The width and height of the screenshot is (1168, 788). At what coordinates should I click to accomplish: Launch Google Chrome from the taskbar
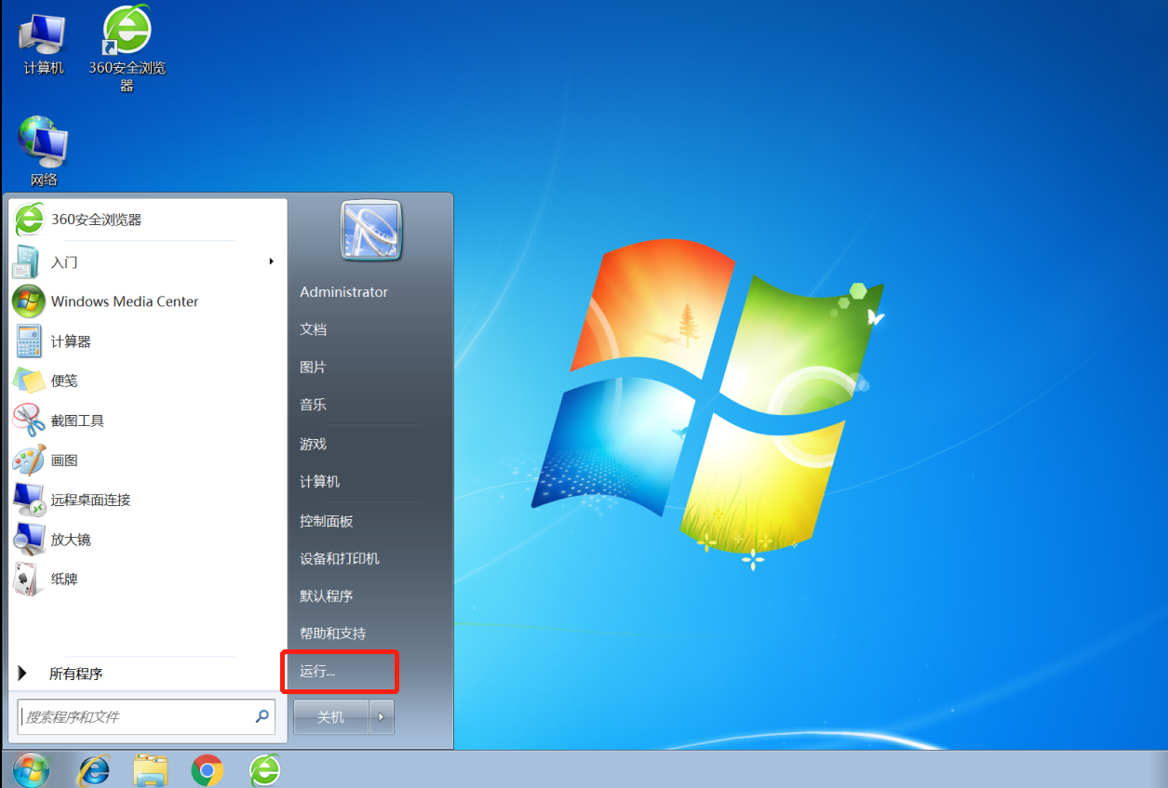tap(207, 769)
